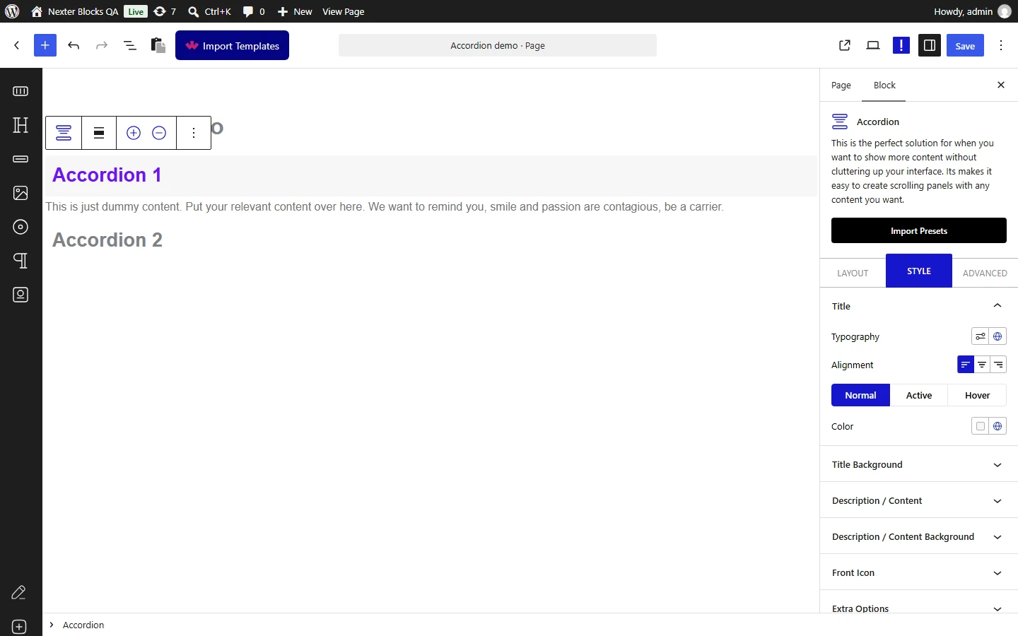The width and height of the screenshot is (1018, 636).
Task: Open the title Color swatch picker
Action: coord(980,426)
